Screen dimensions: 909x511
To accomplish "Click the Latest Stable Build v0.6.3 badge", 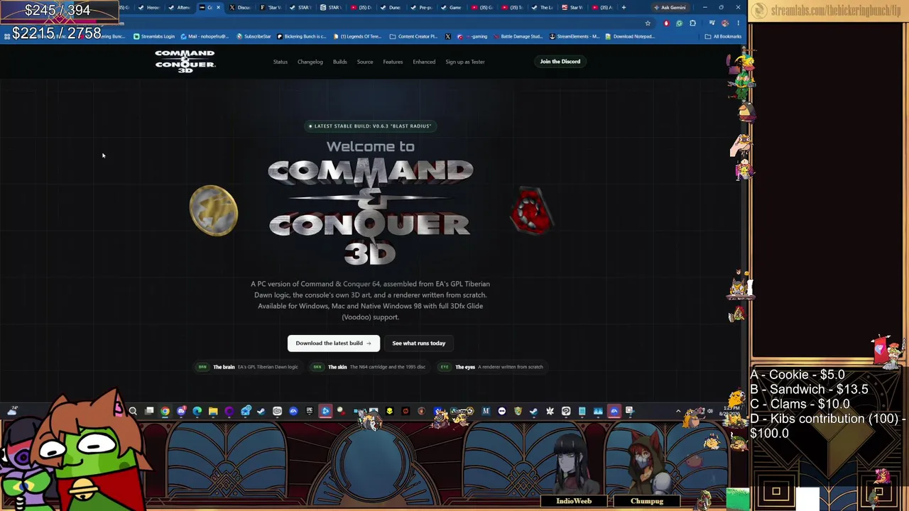I will click(370, 126).
